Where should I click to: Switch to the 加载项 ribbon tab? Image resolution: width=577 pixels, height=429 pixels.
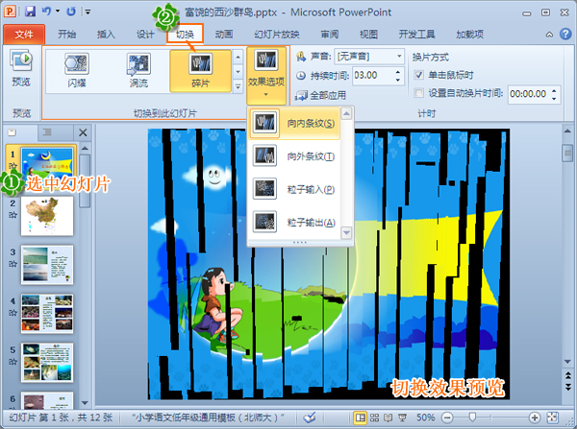click(x=469, y=35)
